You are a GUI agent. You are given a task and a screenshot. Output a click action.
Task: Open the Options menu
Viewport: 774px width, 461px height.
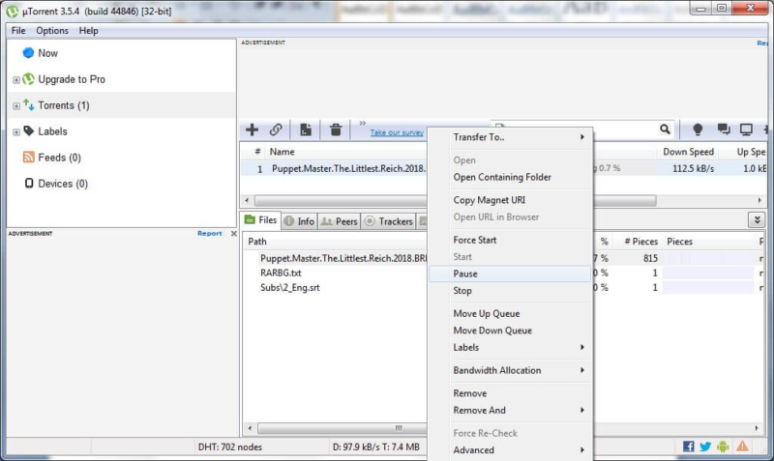click(x=52, y=31)
